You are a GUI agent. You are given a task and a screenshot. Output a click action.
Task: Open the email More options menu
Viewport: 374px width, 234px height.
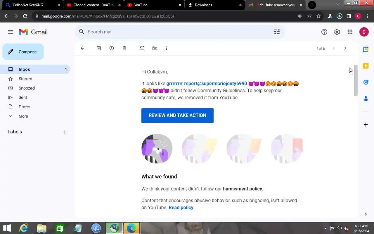[x=167, y=48]
